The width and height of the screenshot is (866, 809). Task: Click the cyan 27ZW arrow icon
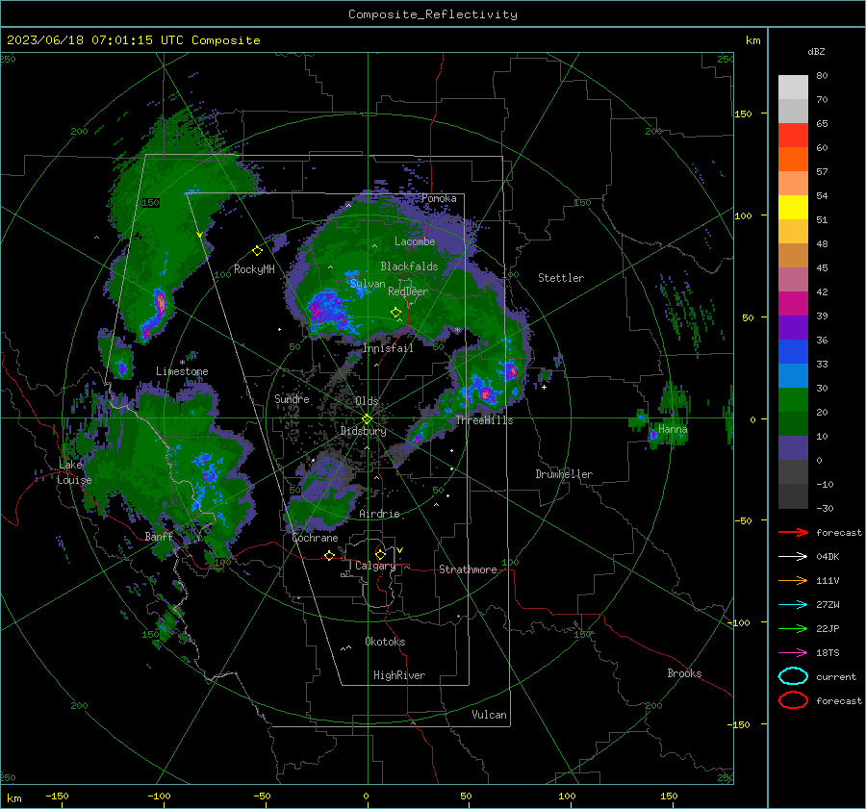pos(793,604)
